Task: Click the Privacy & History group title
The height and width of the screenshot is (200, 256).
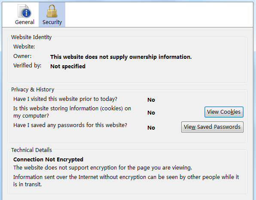Action: [x=33, y=90]
